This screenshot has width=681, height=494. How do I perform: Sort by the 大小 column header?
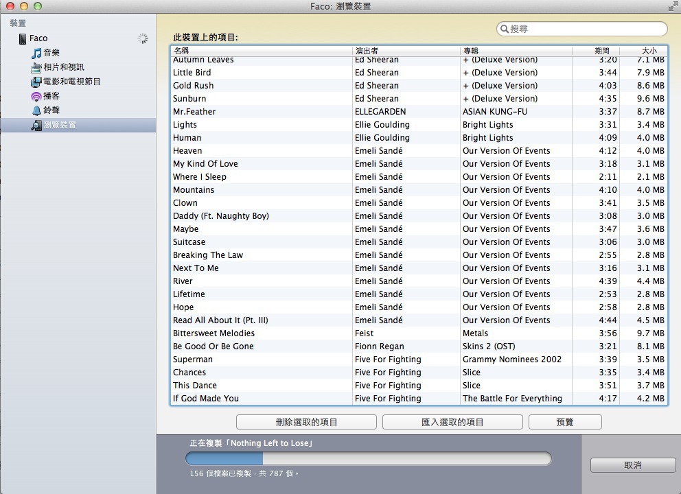pyautogui.click(x=644, y=50)
